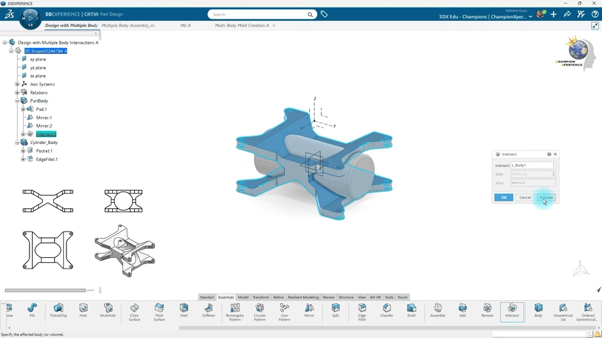Click the horizontal scrollbar under the drawing views

pyautogui.click(x=45, y=290)
